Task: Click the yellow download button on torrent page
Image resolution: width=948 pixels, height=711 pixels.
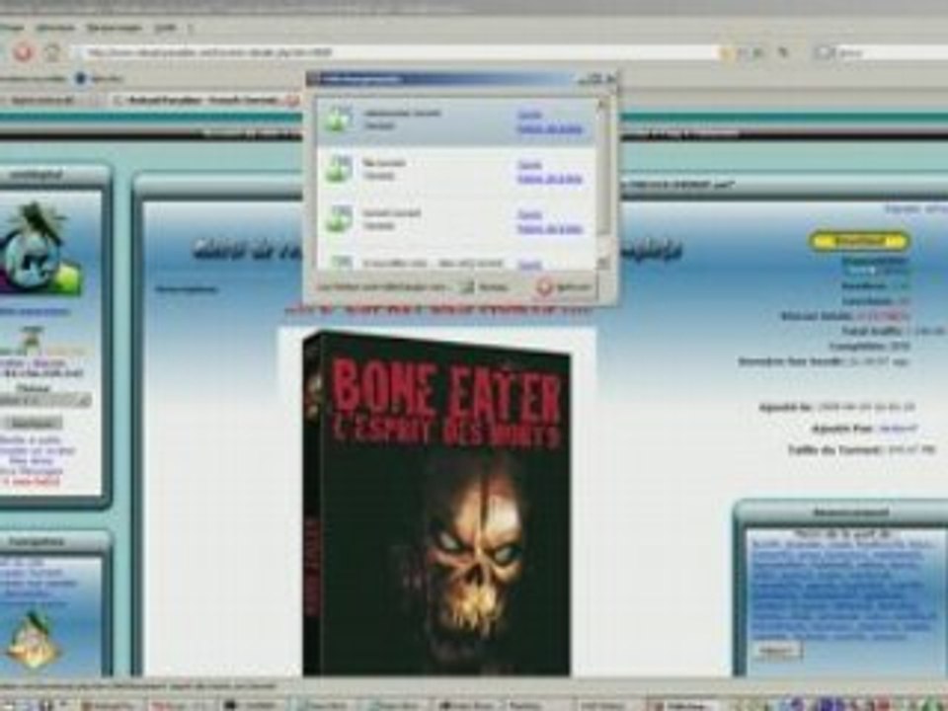Action: pyautogui.click(x=858, y=241)
